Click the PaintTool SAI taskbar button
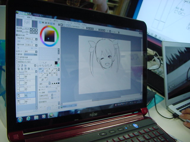The height and width of the screenshot is (142, 190). point(51,115)
